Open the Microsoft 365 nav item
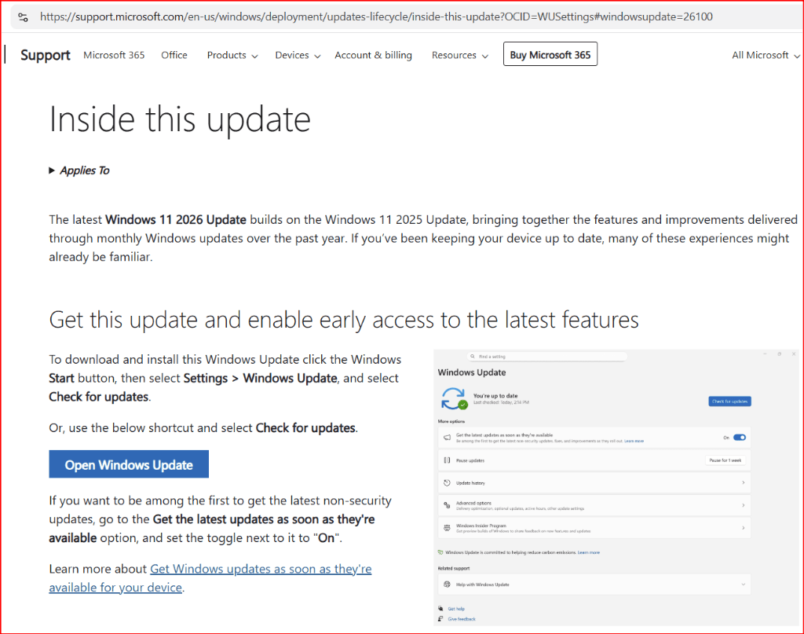804x634 pixels. coord(114,55)
